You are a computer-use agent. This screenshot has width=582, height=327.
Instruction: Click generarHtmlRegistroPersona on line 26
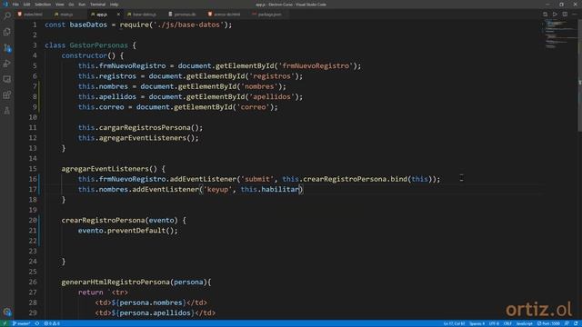coord(115,282)
